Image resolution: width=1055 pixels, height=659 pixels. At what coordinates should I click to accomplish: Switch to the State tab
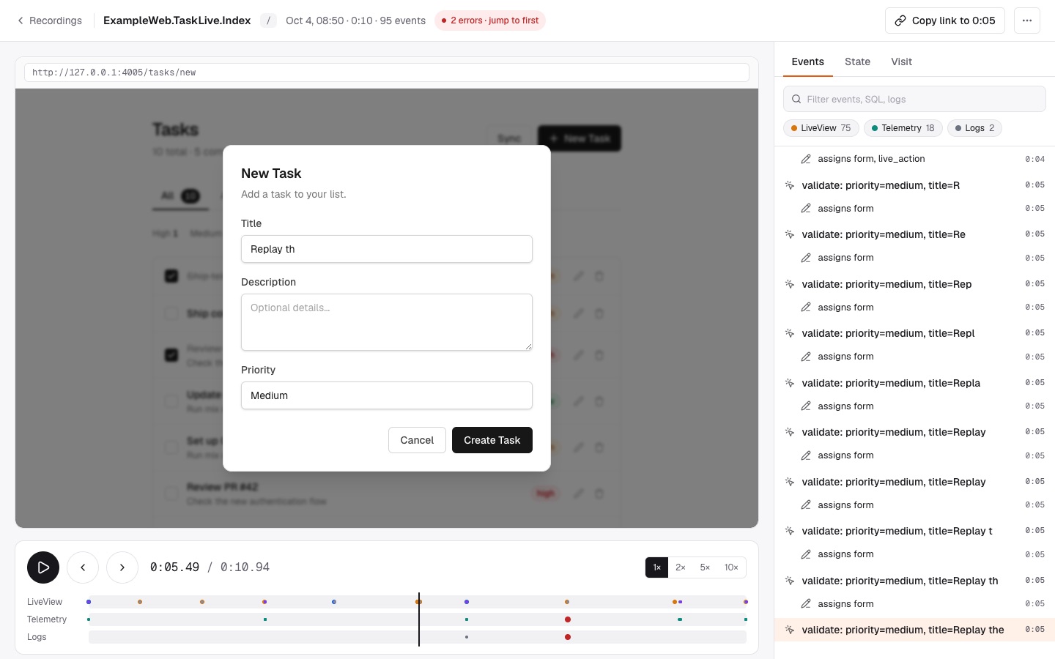[857, 62]
